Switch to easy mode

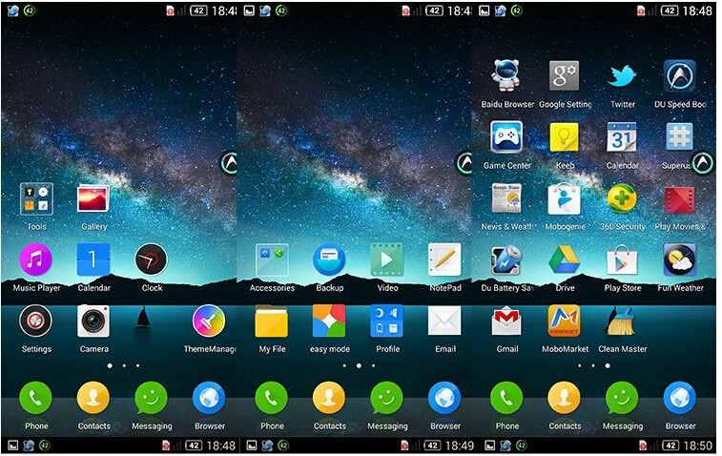tap(329, 321)
